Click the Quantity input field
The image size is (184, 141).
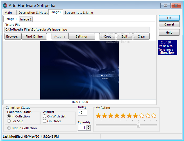(82, 128)
